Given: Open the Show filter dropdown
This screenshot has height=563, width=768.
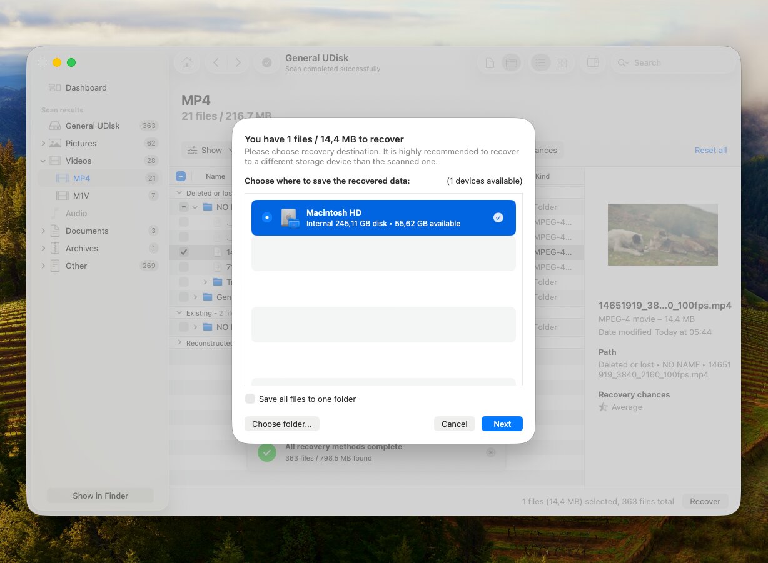Looking at the screenshot, I should tap(209, 150).
